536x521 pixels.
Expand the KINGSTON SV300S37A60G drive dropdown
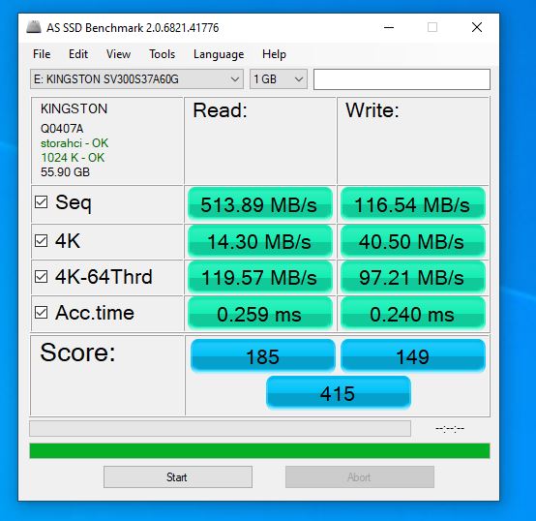click(x=136, y=79)
